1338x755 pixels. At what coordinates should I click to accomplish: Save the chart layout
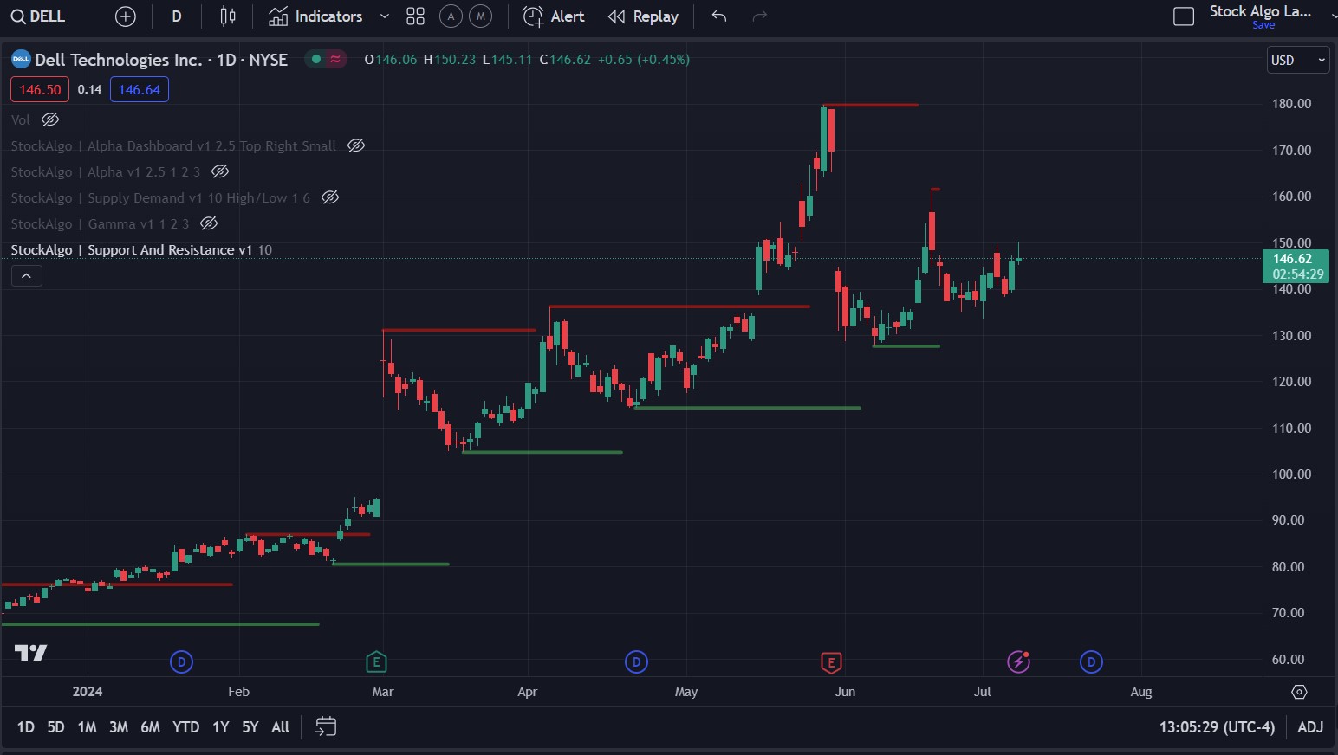click(x=1263, y=25)
